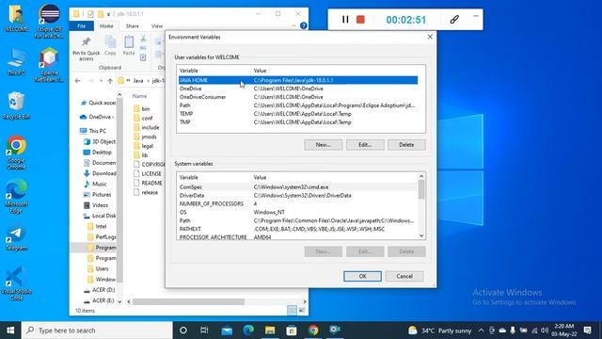Image resolution: width=602 pixels, height=339 pixels.
Task: Open Microsoft Store from taskbar
Action: (x=292, y=331)
